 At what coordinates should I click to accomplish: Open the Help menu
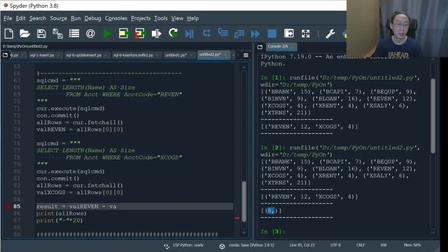tap(193, 18)
